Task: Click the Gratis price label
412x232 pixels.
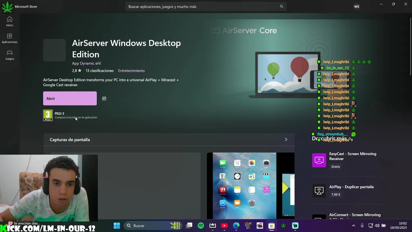Action: pos(335,167)
